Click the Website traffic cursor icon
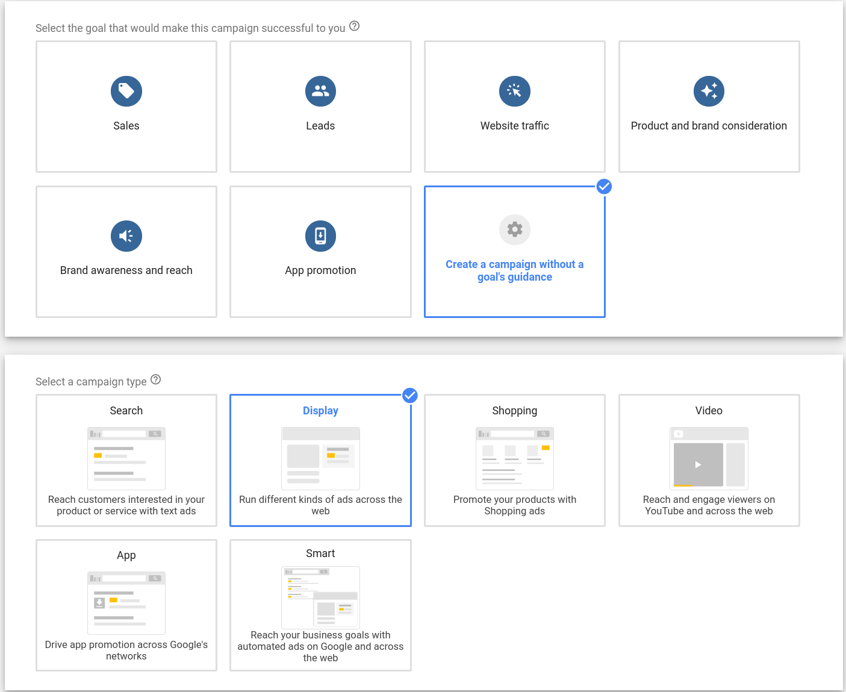The width and height of the screenshot is (846, 692). [x=514, y=91]
